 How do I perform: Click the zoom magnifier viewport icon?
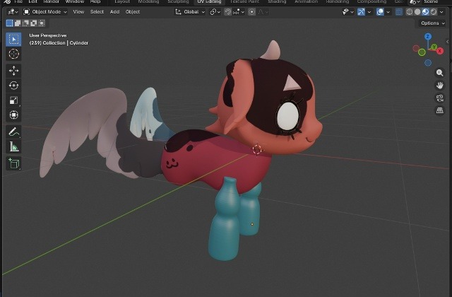coord(440,73)
